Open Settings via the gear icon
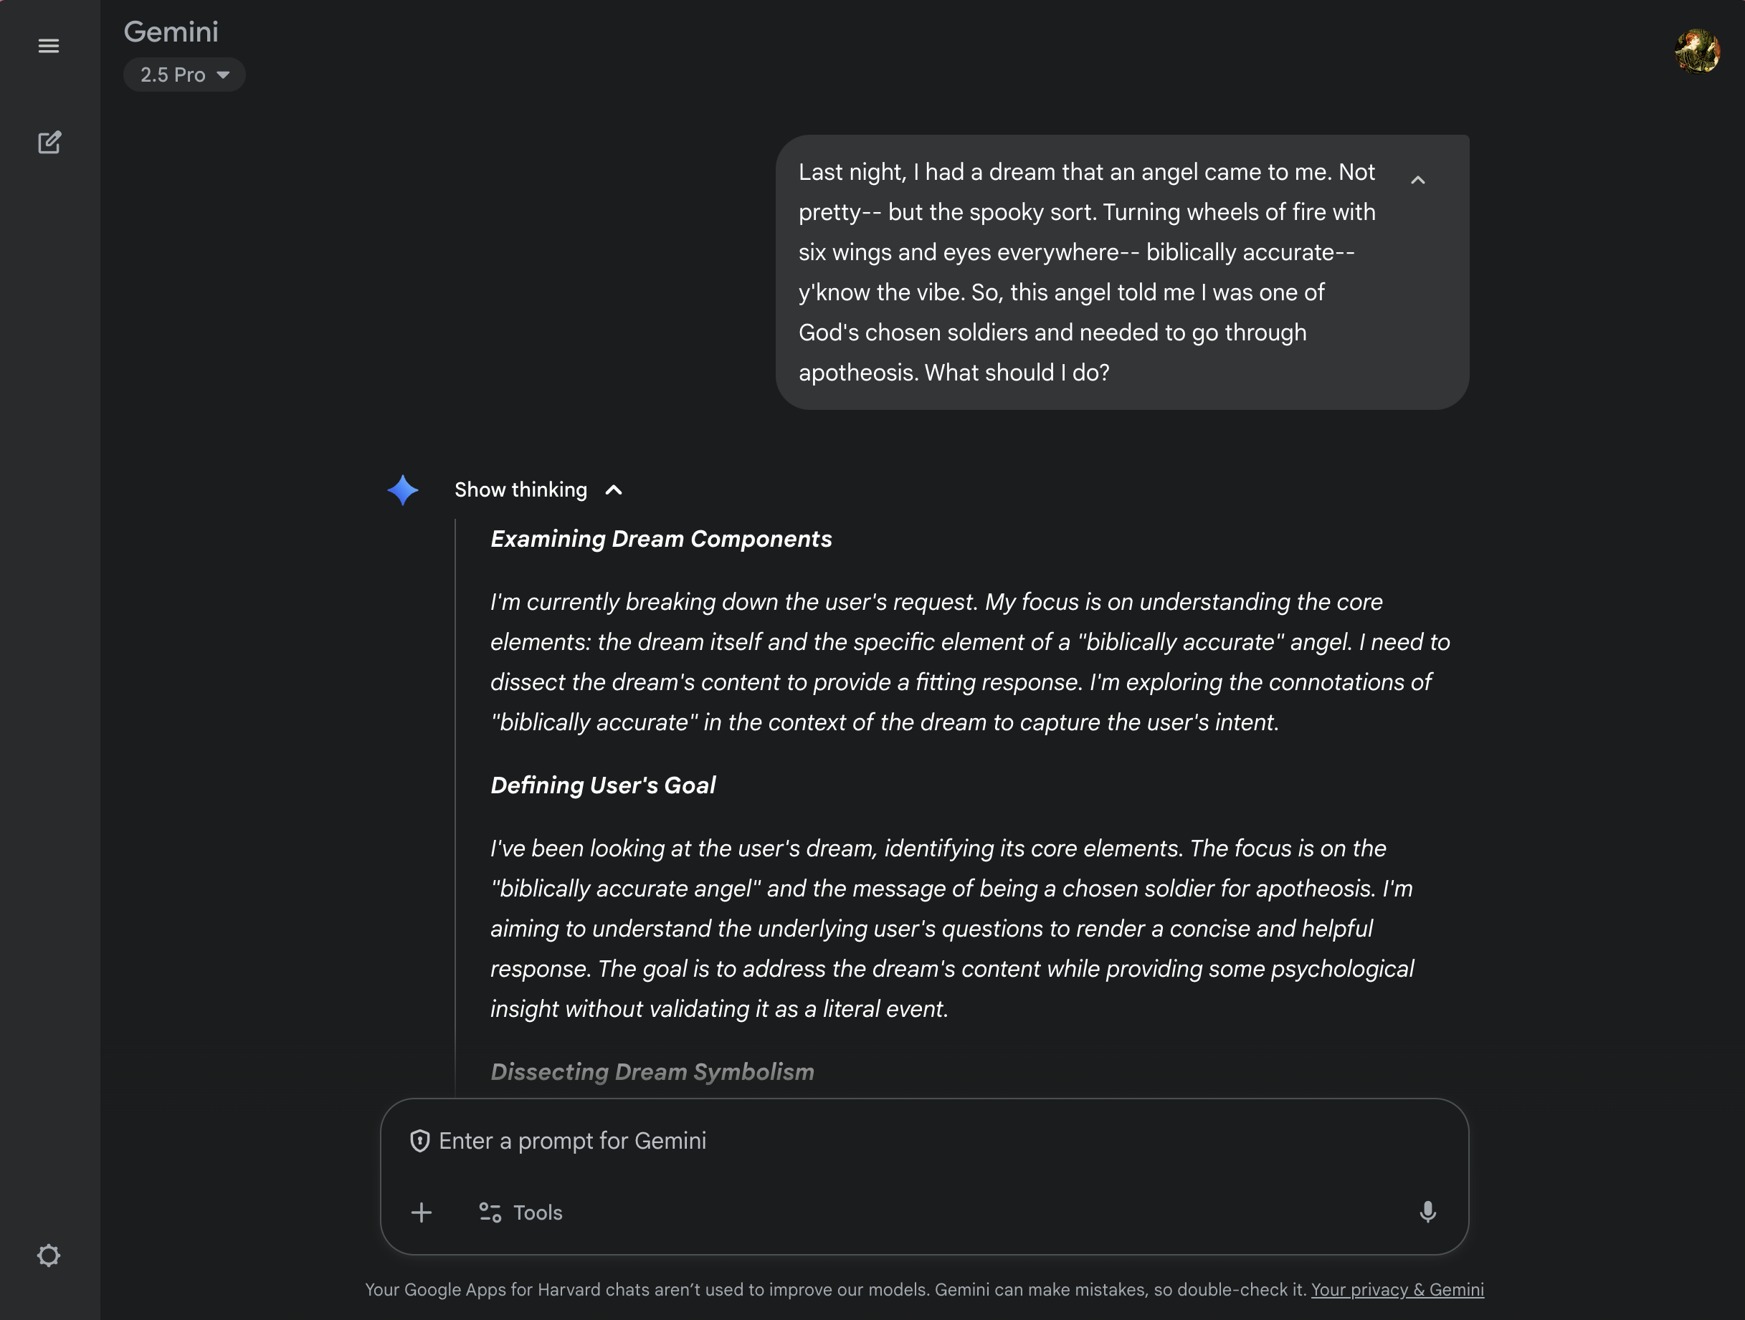 tap(49, 1256)
